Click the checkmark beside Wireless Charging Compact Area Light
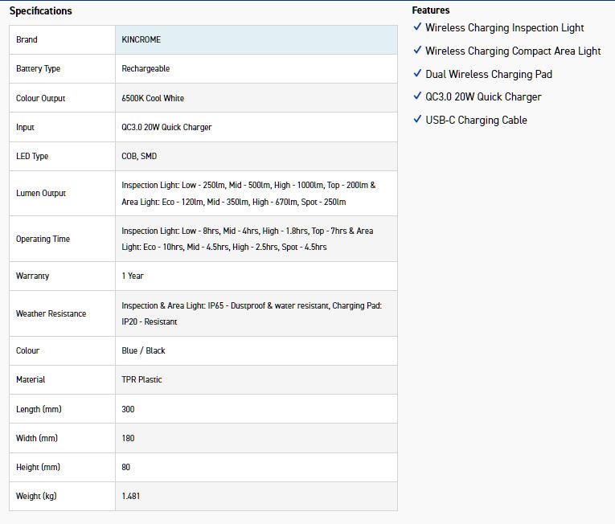615x524 pixels. [x=417, y=51]
